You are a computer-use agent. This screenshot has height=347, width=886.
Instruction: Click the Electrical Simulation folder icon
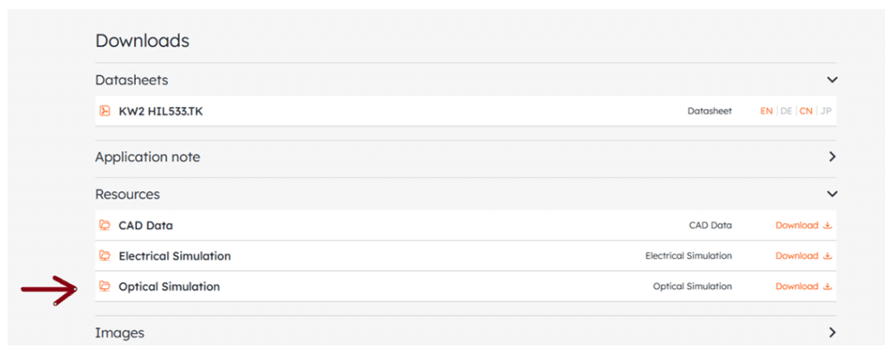[x=104, y=255]
